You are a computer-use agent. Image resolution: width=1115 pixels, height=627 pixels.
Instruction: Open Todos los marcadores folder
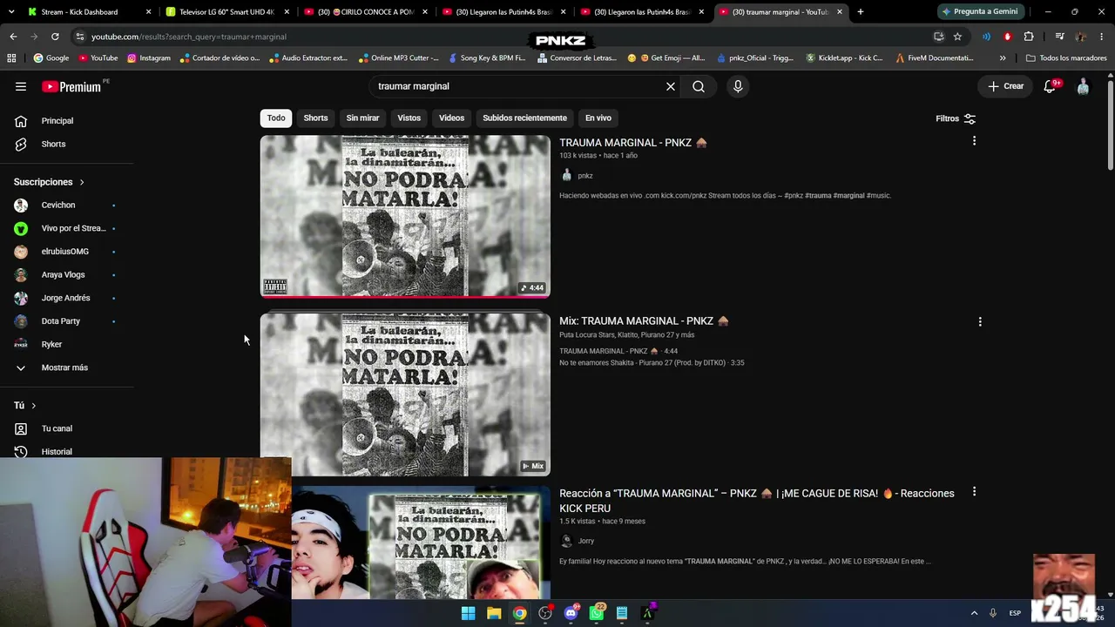point(1066,58)
